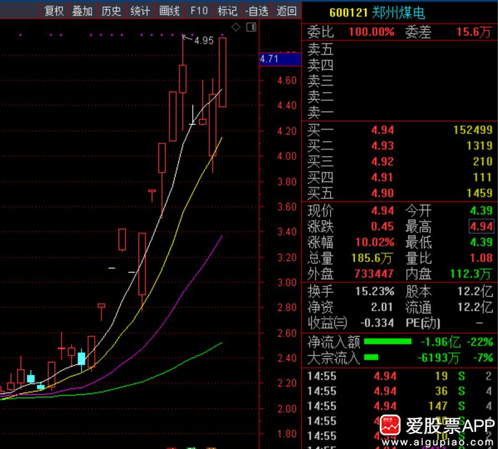Click the 涨幅 value 10.02%
498x449 pixels.
[x=374, y=242]
